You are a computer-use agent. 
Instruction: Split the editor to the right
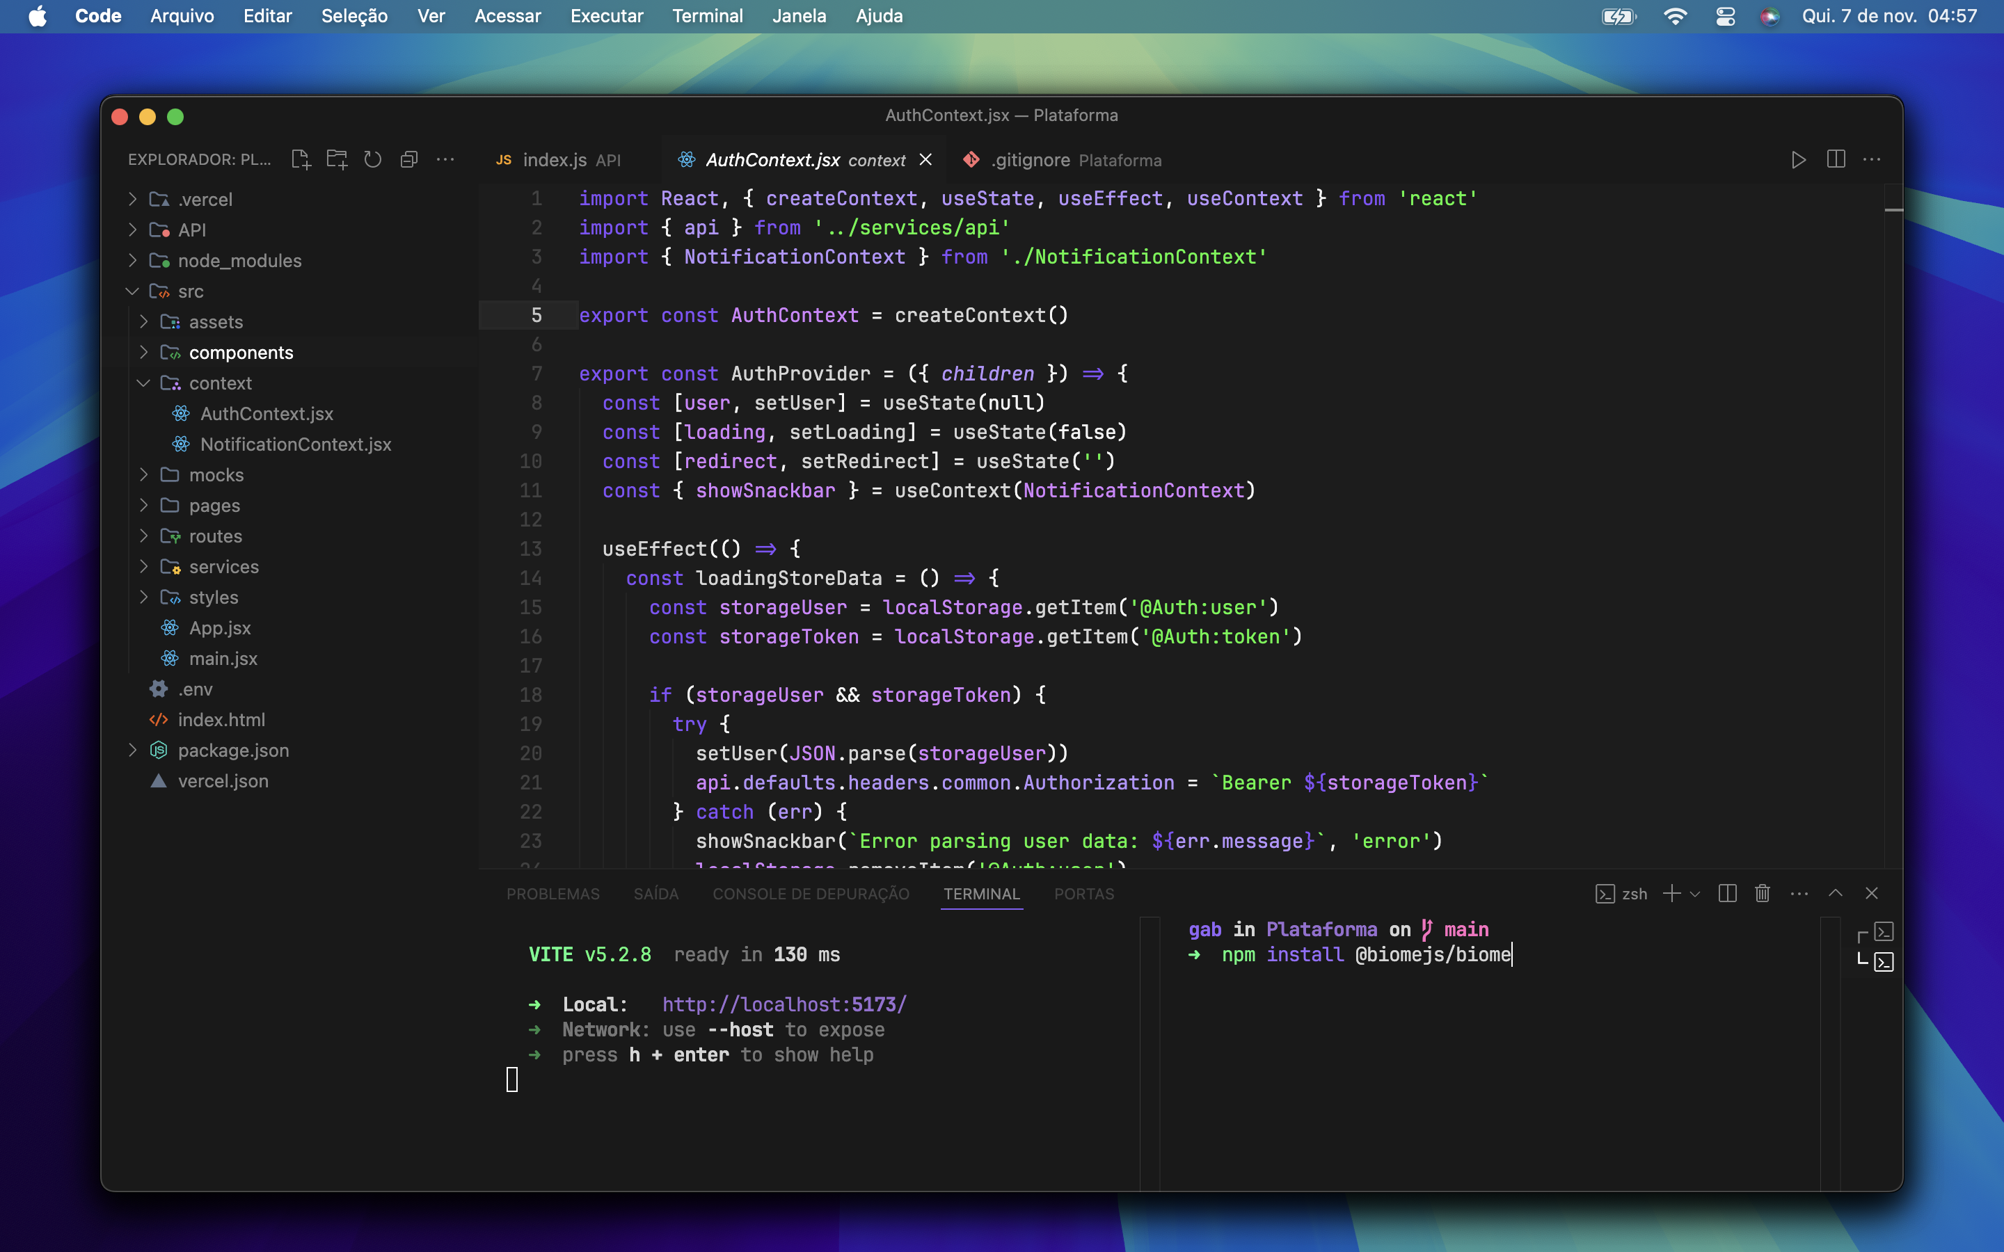1835,160
